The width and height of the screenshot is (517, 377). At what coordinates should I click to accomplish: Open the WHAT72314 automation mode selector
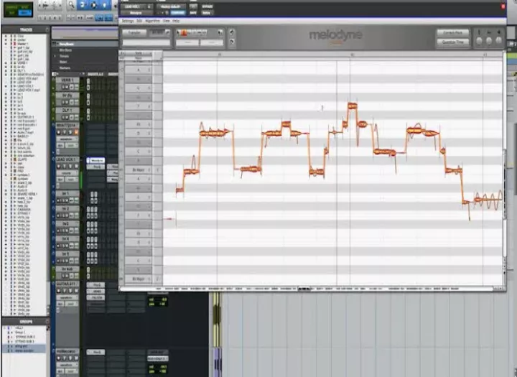[x=70, y=145]
